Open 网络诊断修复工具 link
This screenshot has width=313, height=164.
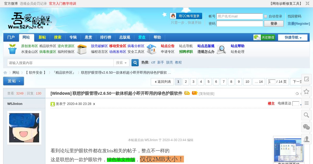point(286,4)
